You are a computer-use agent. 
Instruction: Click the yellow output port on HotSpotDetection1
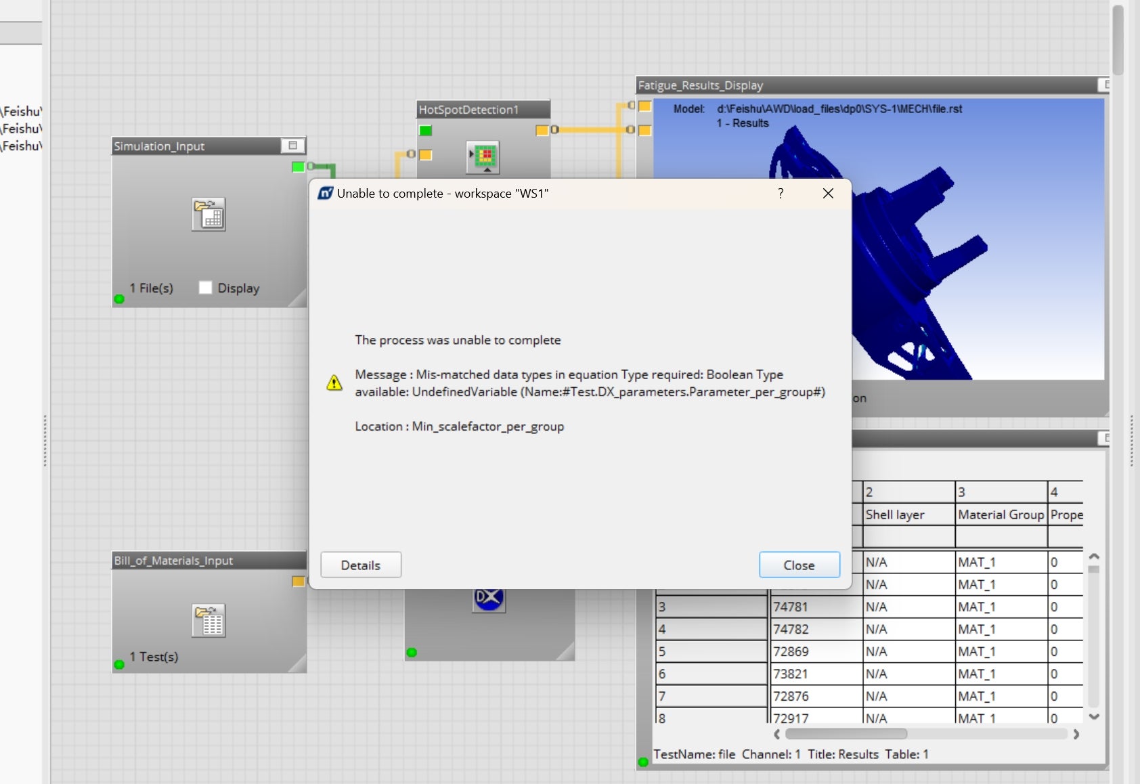542,130
